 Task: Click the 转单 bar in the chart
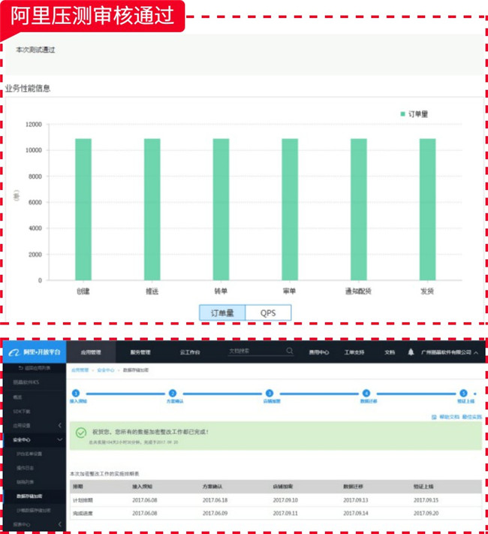pyautogui.click(x=221, y=210)
